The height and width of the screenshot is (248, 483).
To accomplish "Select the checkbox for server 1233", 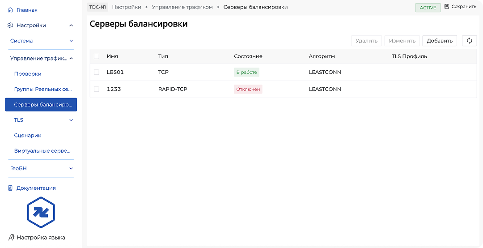I will 97,89.
